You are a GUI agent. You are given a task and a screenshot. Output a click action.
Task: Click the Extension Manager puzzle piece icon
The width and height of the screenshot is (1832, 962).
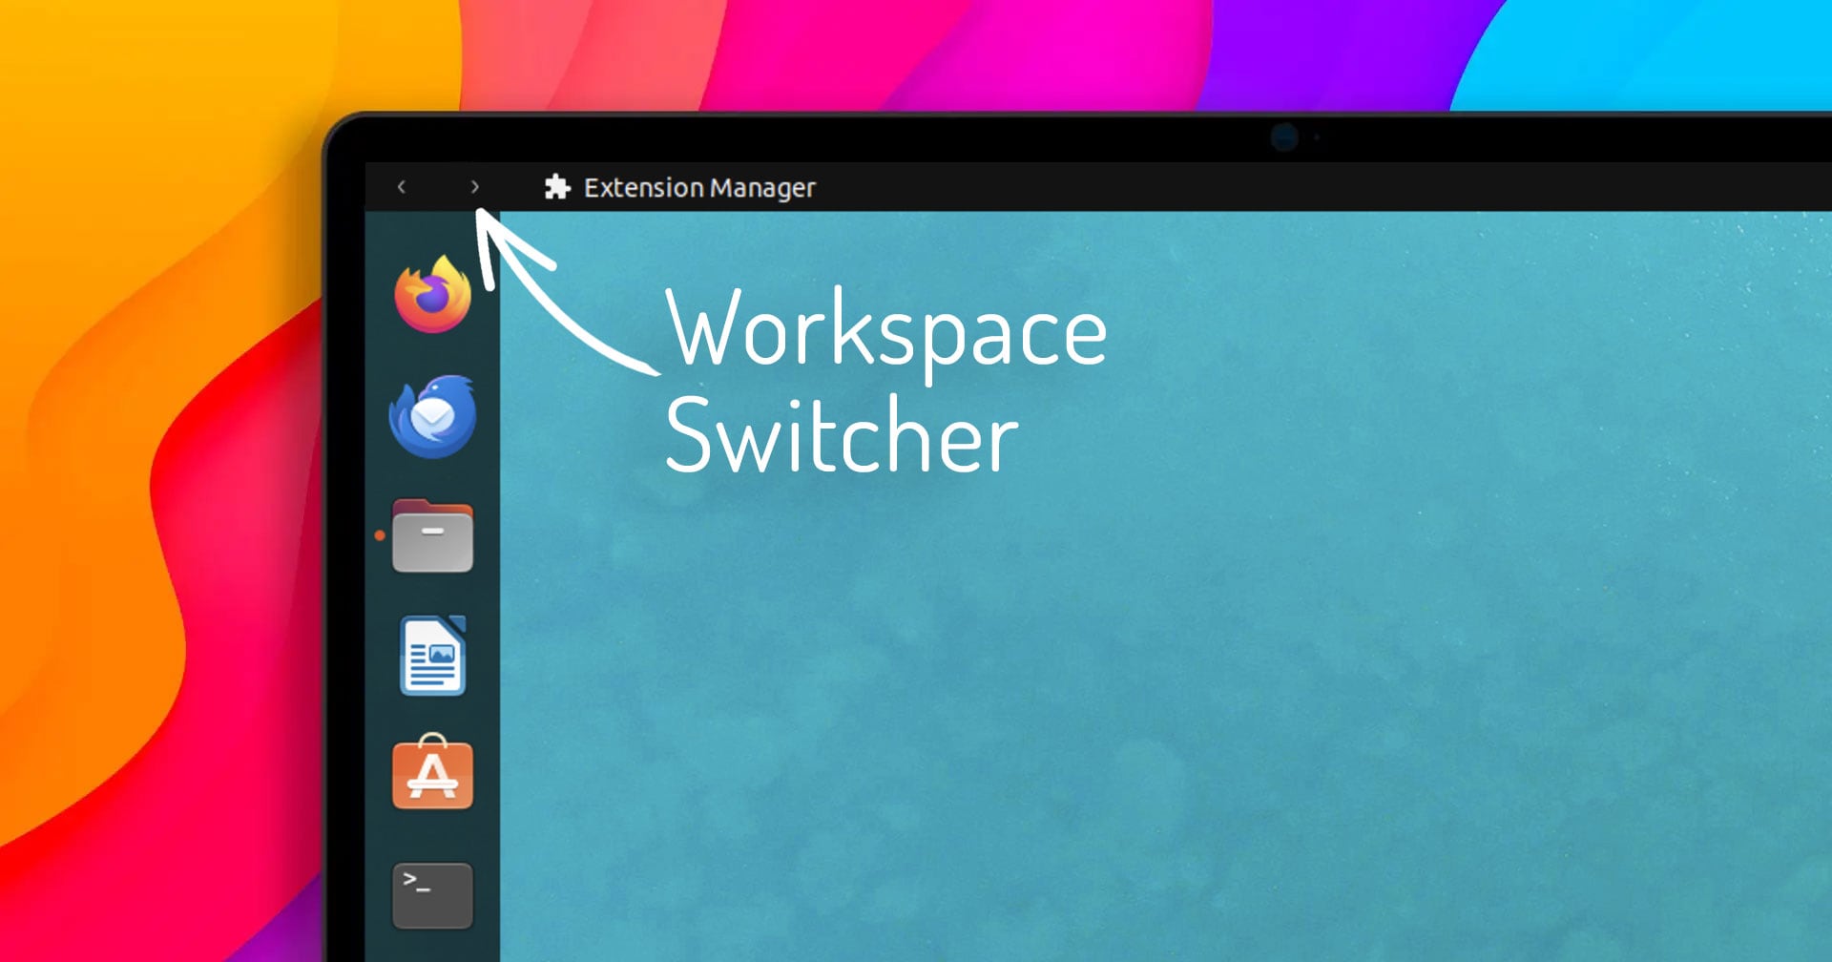[x=557, y=187]
